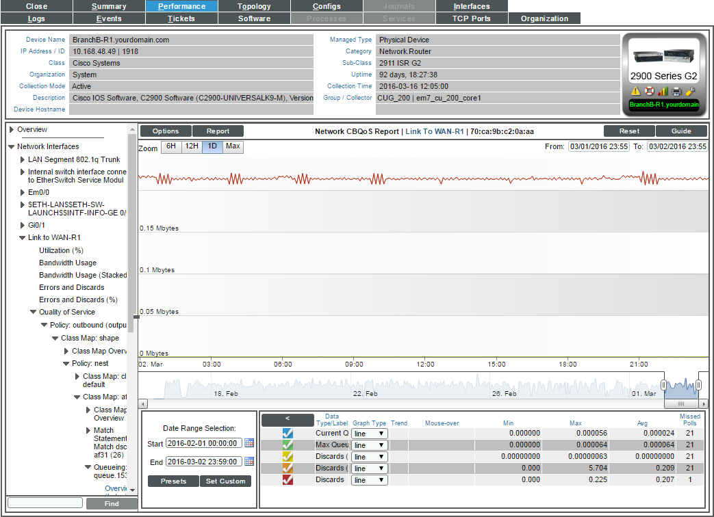Open the Configs tab
The width and height of the screenshot is (714, 517).
point(327,6)
